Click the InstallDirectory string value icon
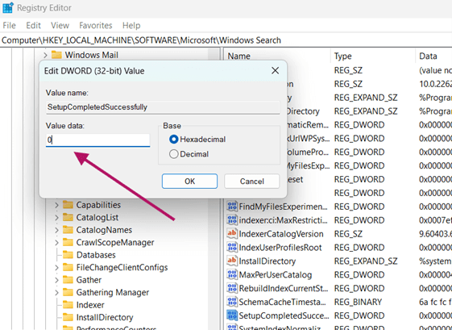452x330 pixels. pos(232,261)
